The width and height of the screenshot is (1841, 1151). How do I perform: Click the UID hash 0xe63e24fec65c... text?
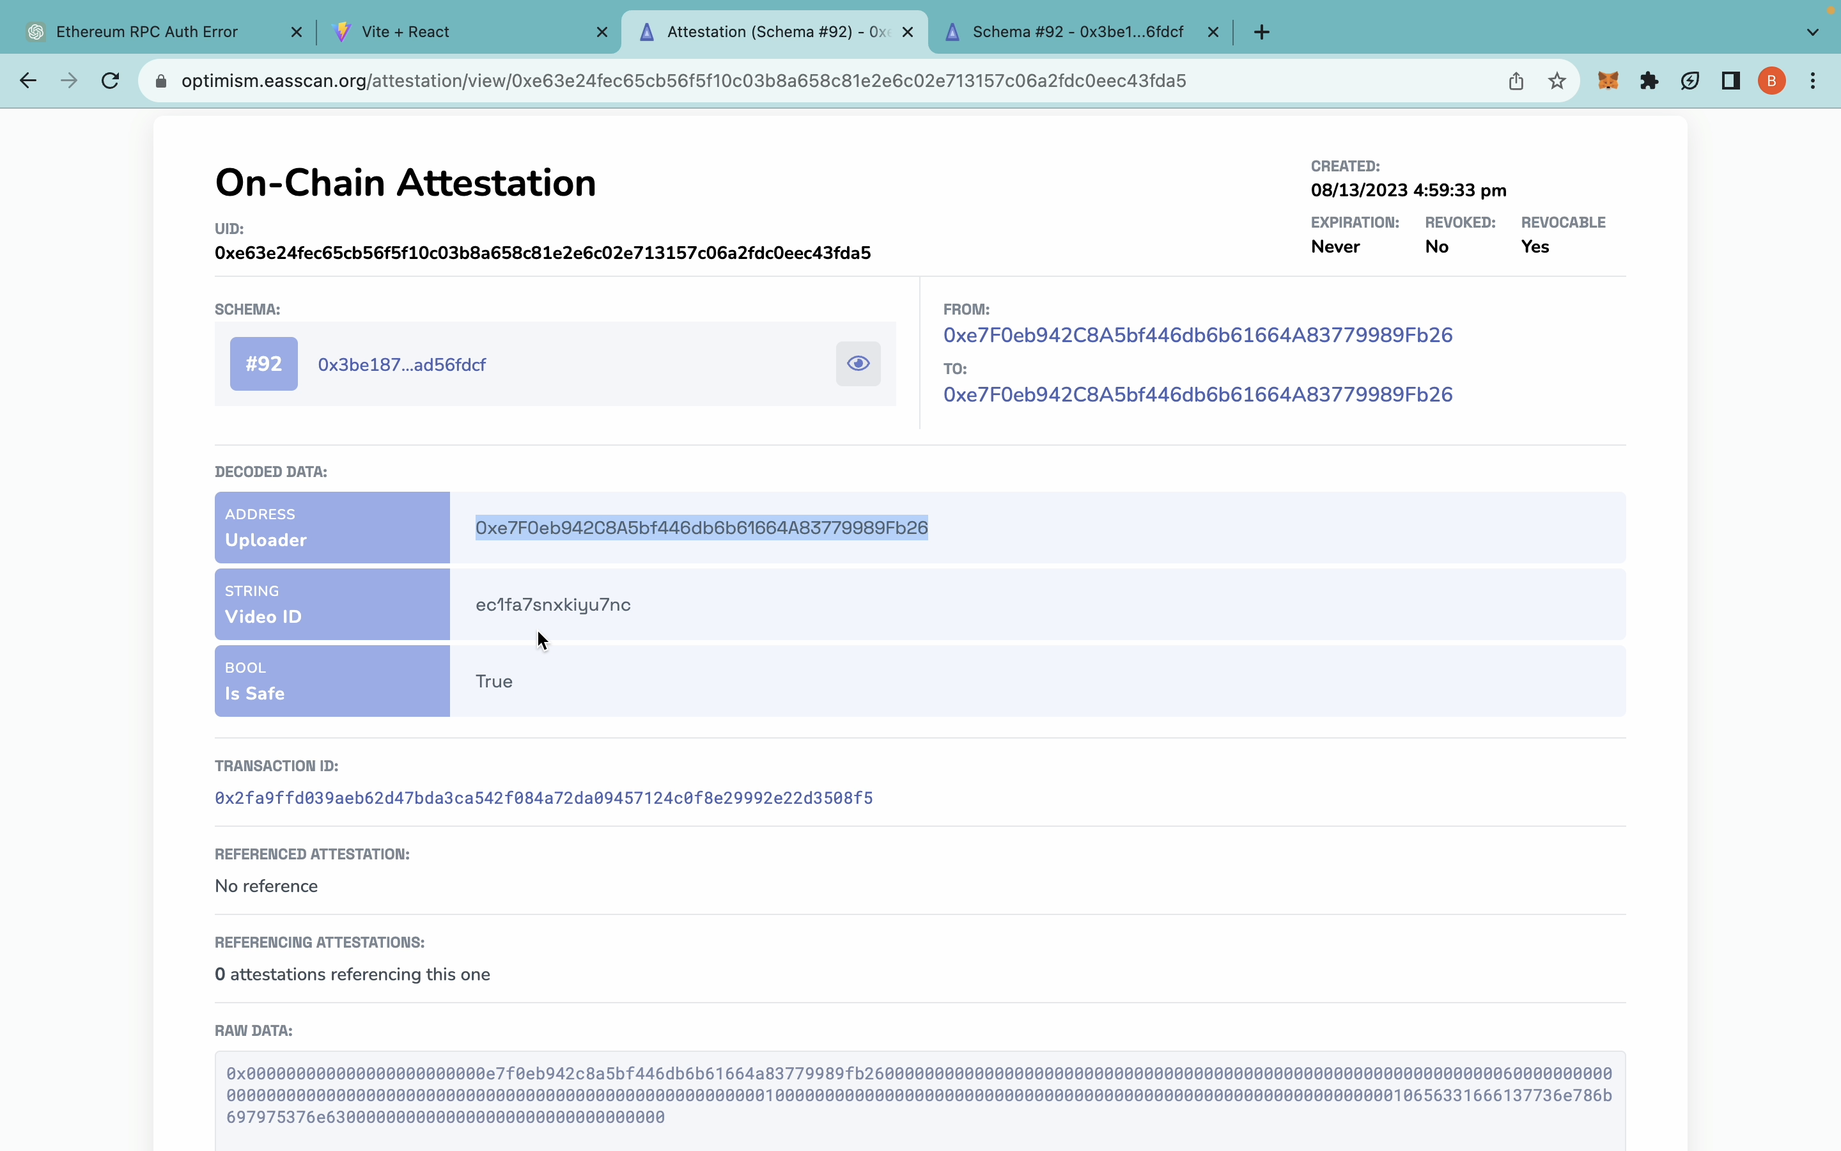pyautogui.click(x=543, y=253)
